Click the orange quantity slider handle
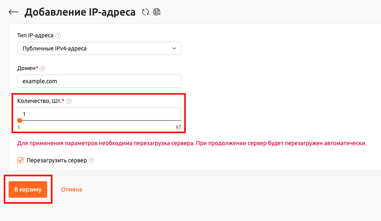Viewport: 381px width, 221px height. pos(20,121)
